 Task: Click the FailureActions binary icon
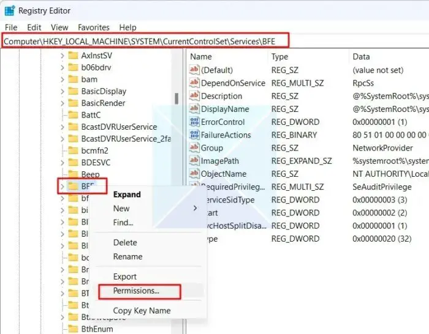(x=194, y=135)
